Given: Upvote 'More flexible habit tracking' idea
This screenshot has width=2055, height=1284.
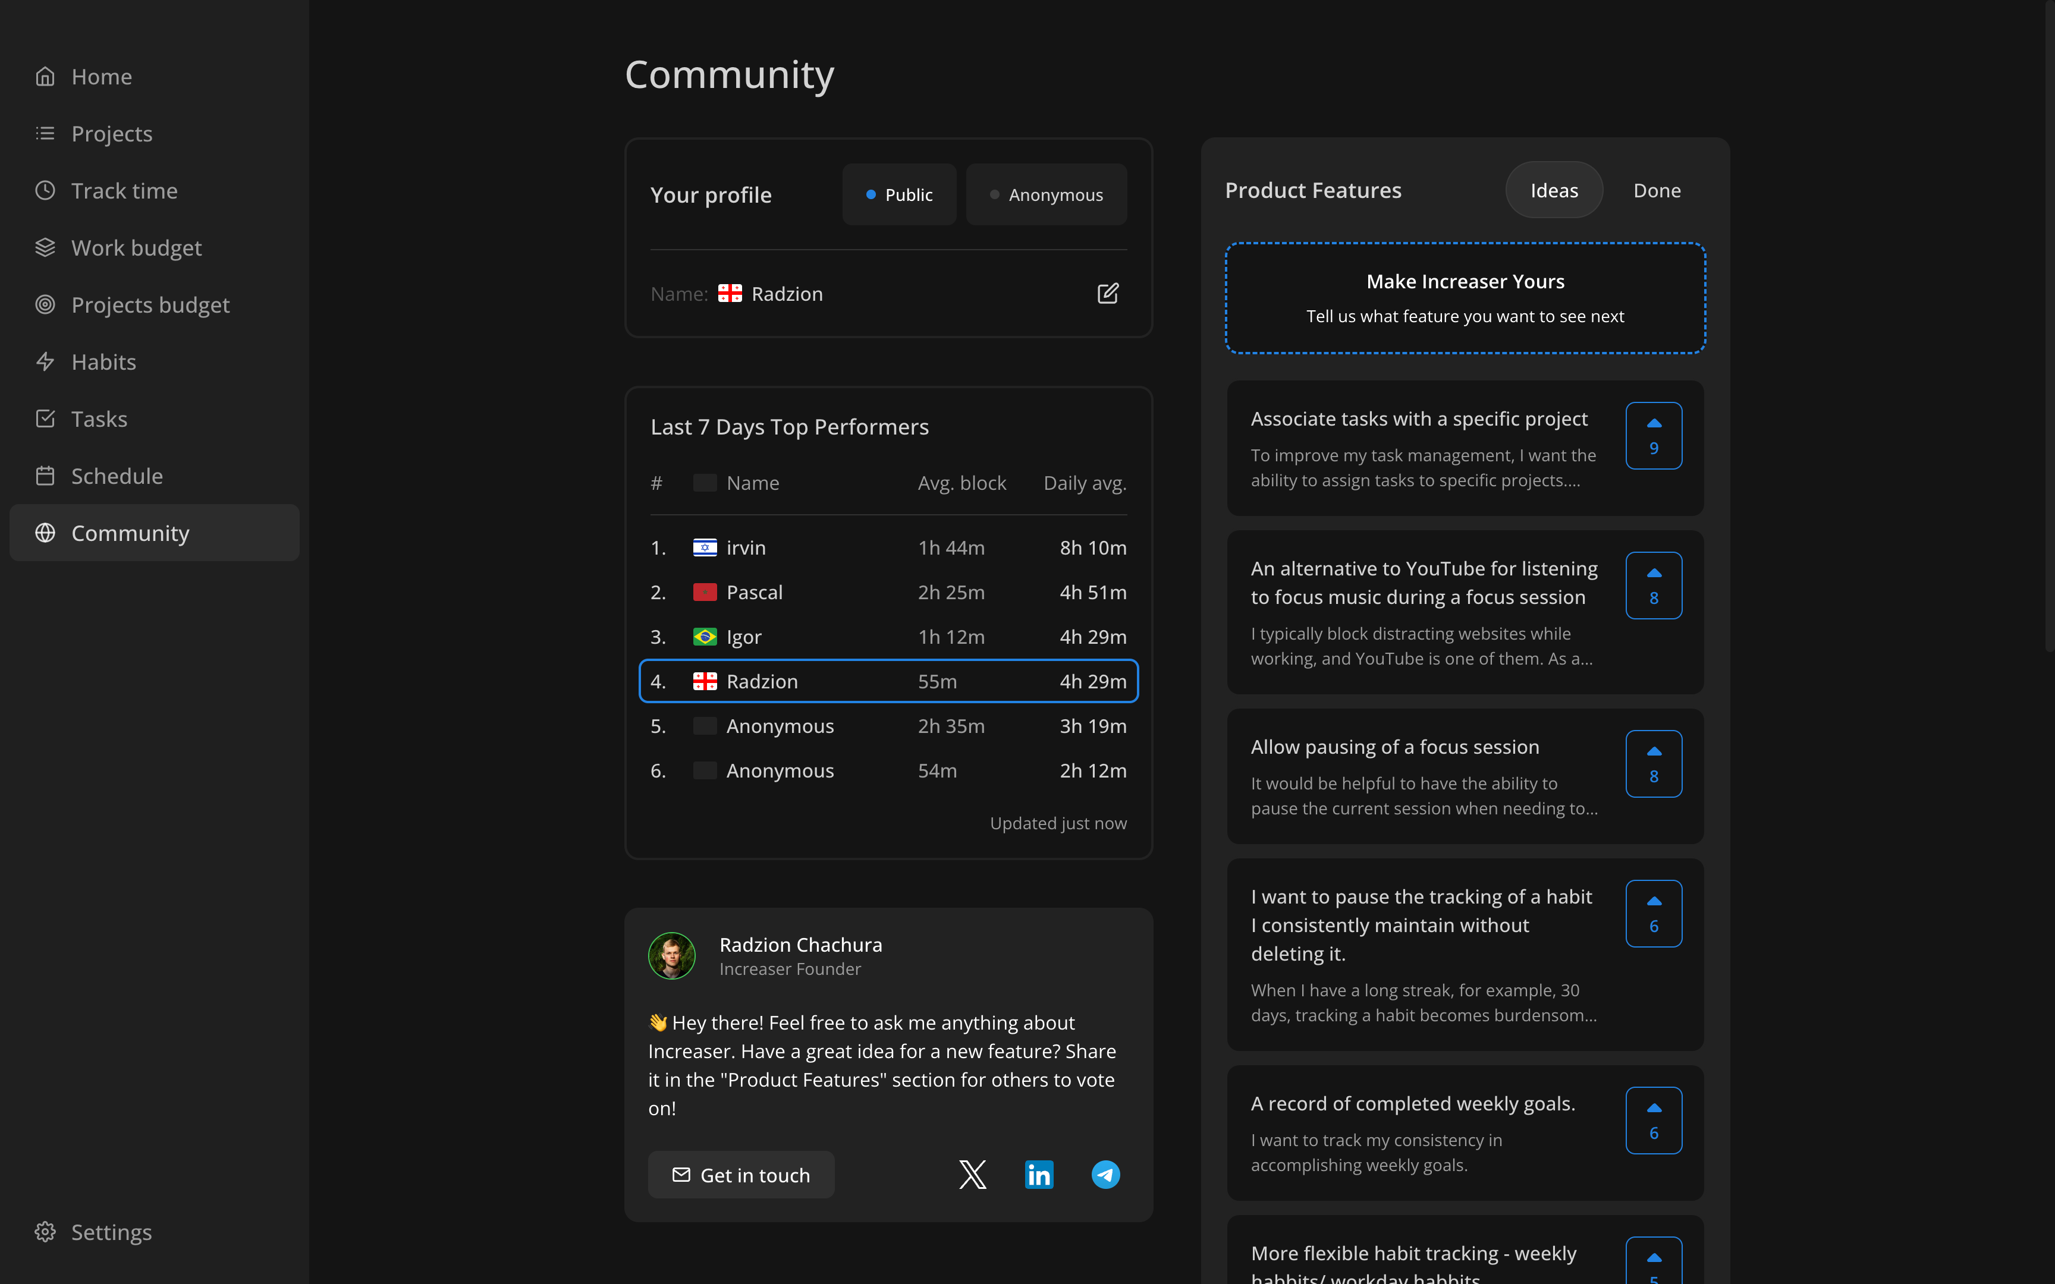Looking at the screenshot, I should pyautogui.click(x=1654, y=1261).
